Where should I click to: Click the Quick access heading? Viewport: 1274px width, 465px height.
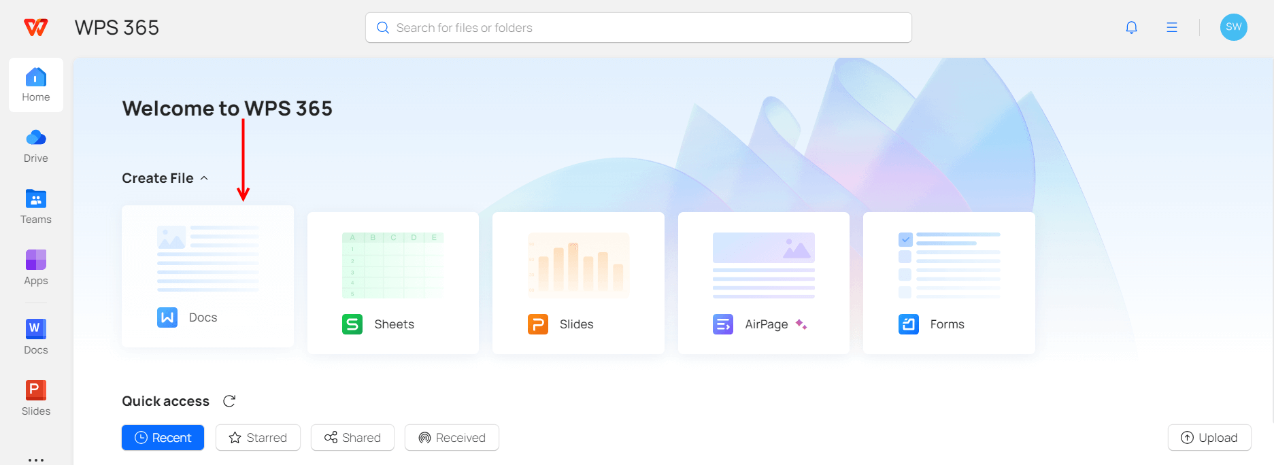[166, 401]
